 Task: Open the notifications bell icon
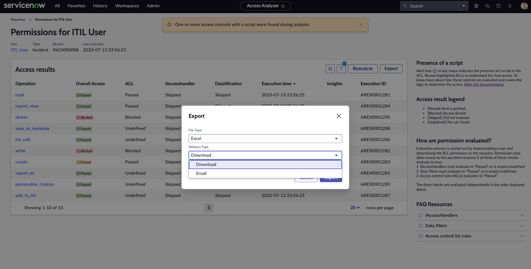click(510, 6)
